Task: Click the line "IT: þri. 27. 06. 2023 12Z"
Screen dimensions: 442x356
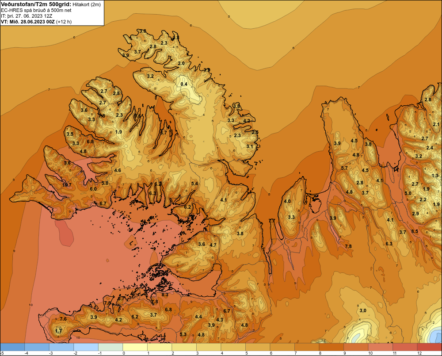Action: 27,16
